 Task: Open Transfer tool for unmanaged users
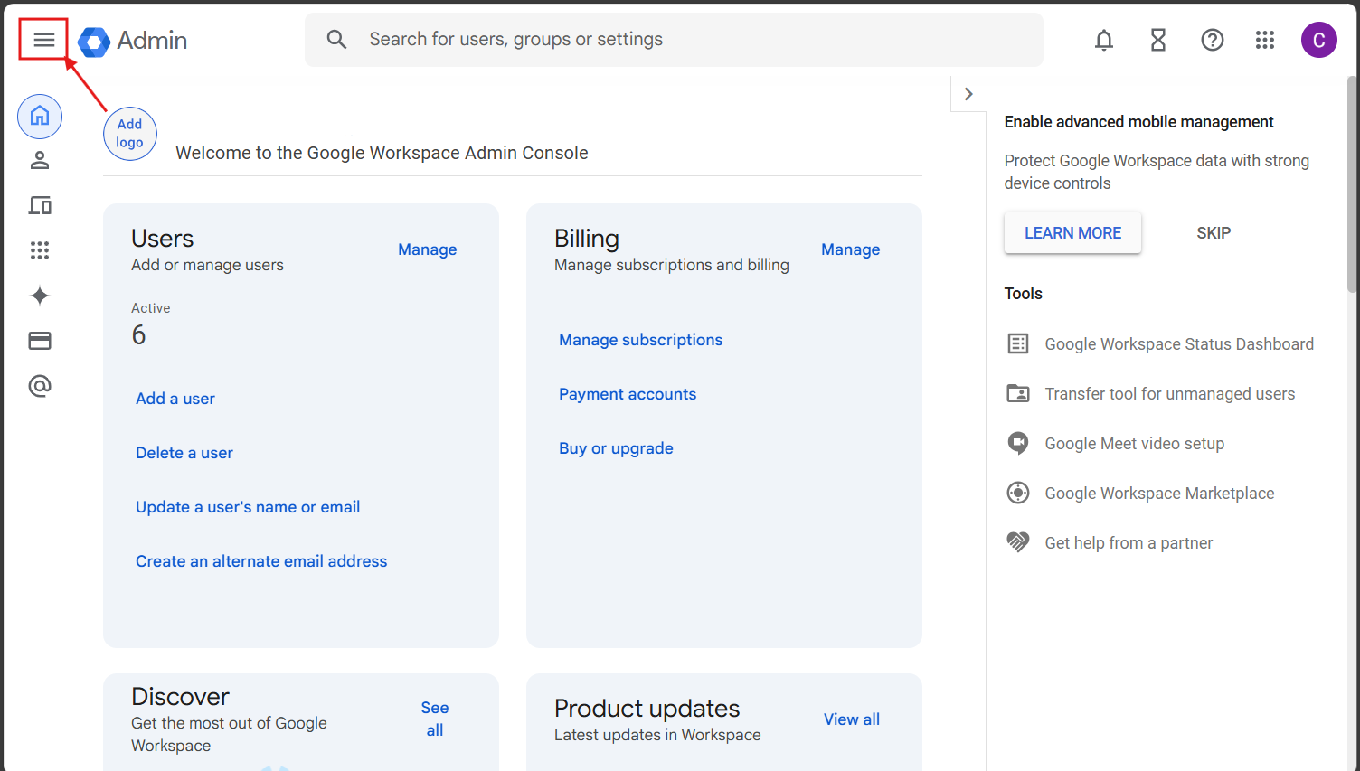(x=1170, y=394)
